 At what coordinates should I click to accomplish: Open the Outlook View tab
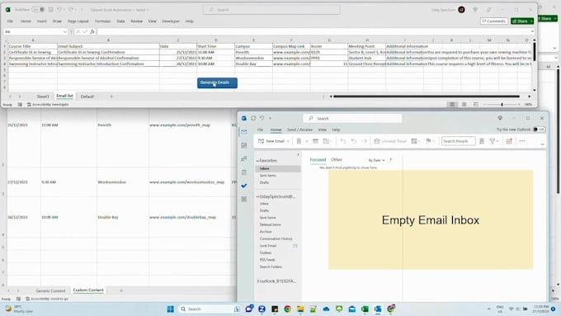point(323,130)
